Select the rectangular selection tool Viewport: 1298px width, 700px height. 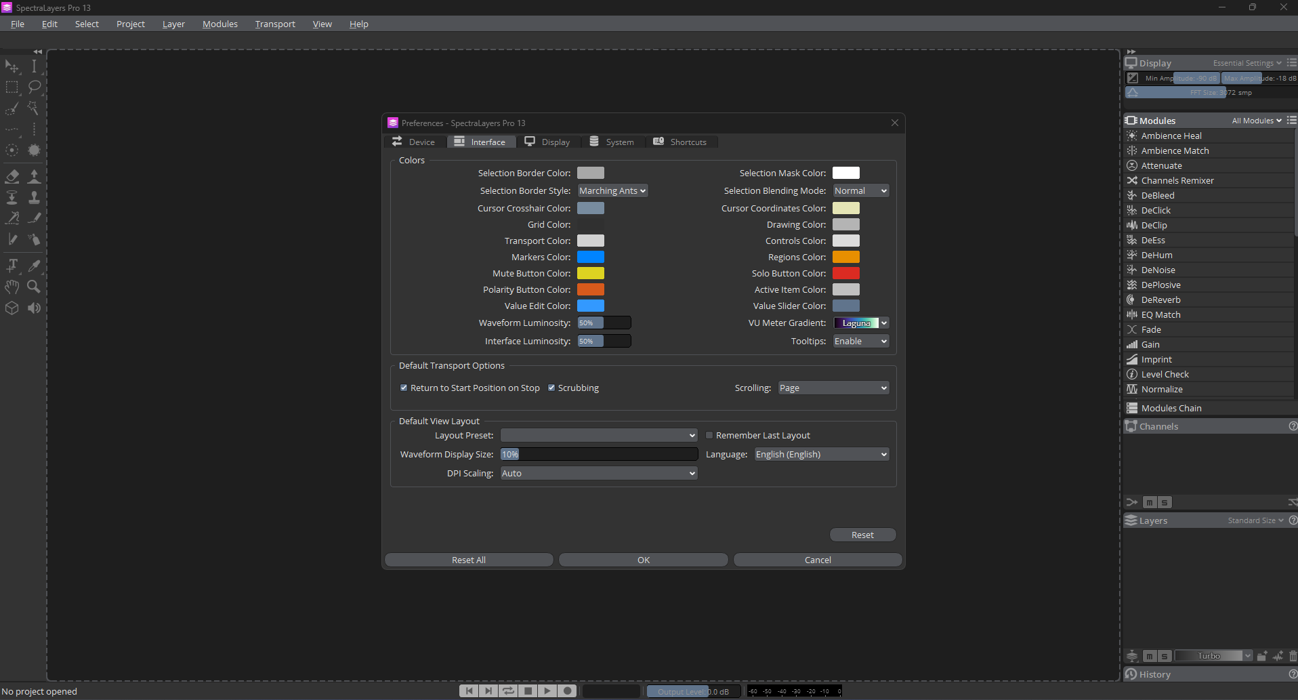tap(12, 87)
